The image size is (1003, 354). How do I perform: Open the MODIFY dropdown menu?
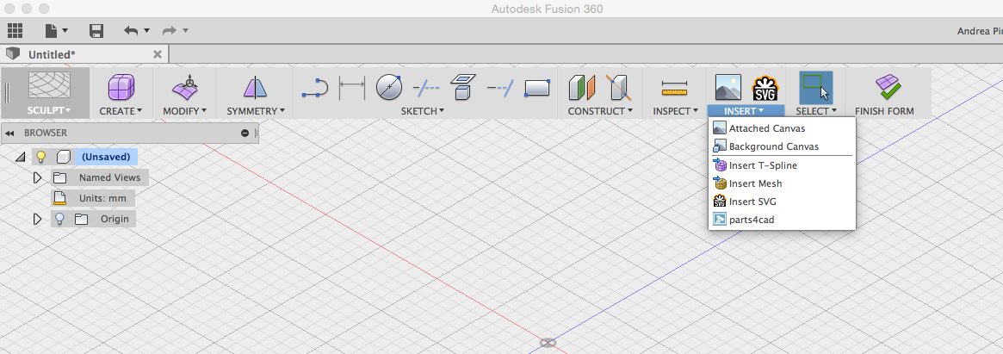(x=184, y=111)
